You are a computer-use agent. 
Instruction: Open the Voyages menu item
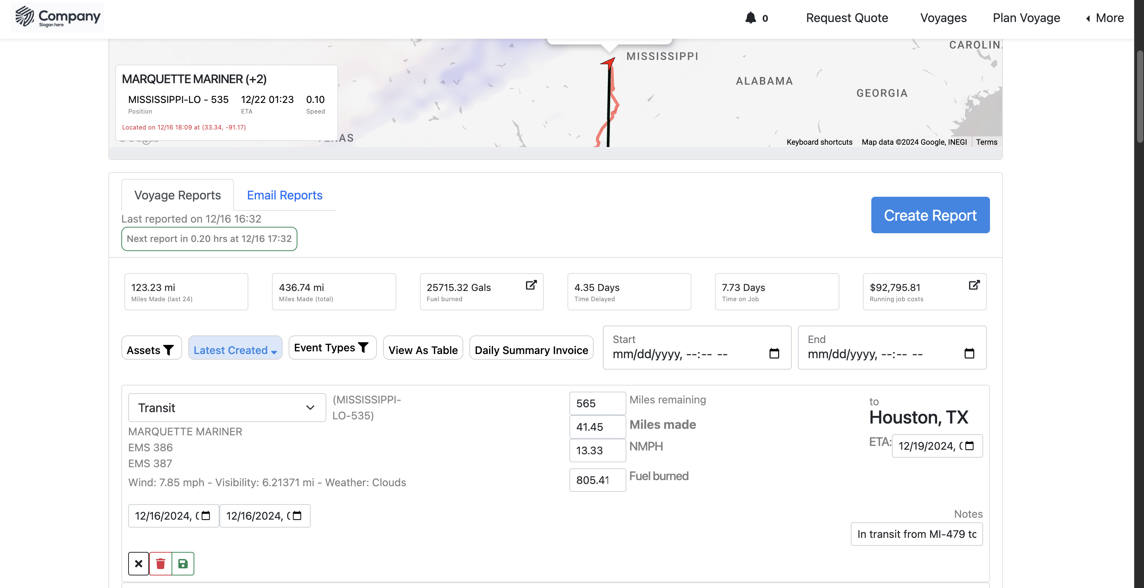pyautogui.click(x=943, y=18)
